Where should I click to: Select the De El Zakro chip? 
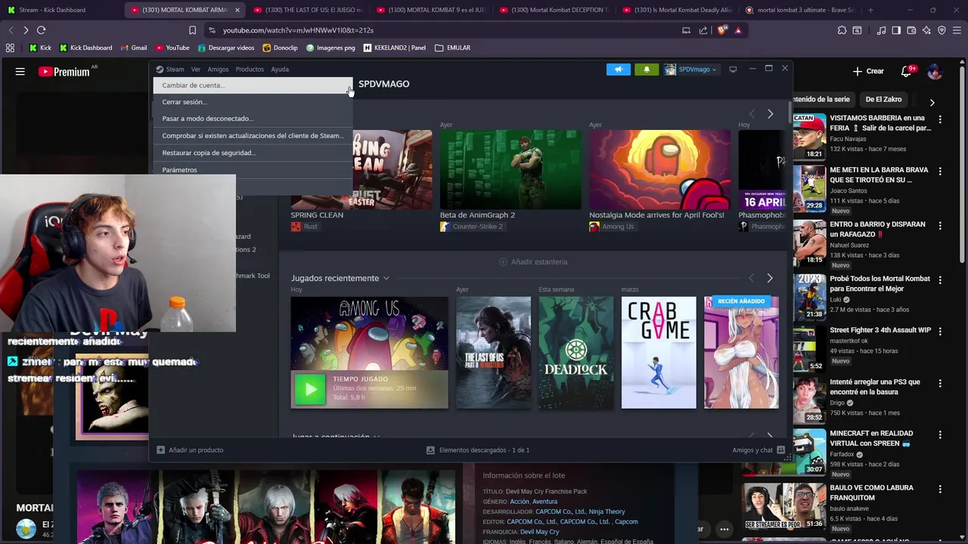(883, 99)
